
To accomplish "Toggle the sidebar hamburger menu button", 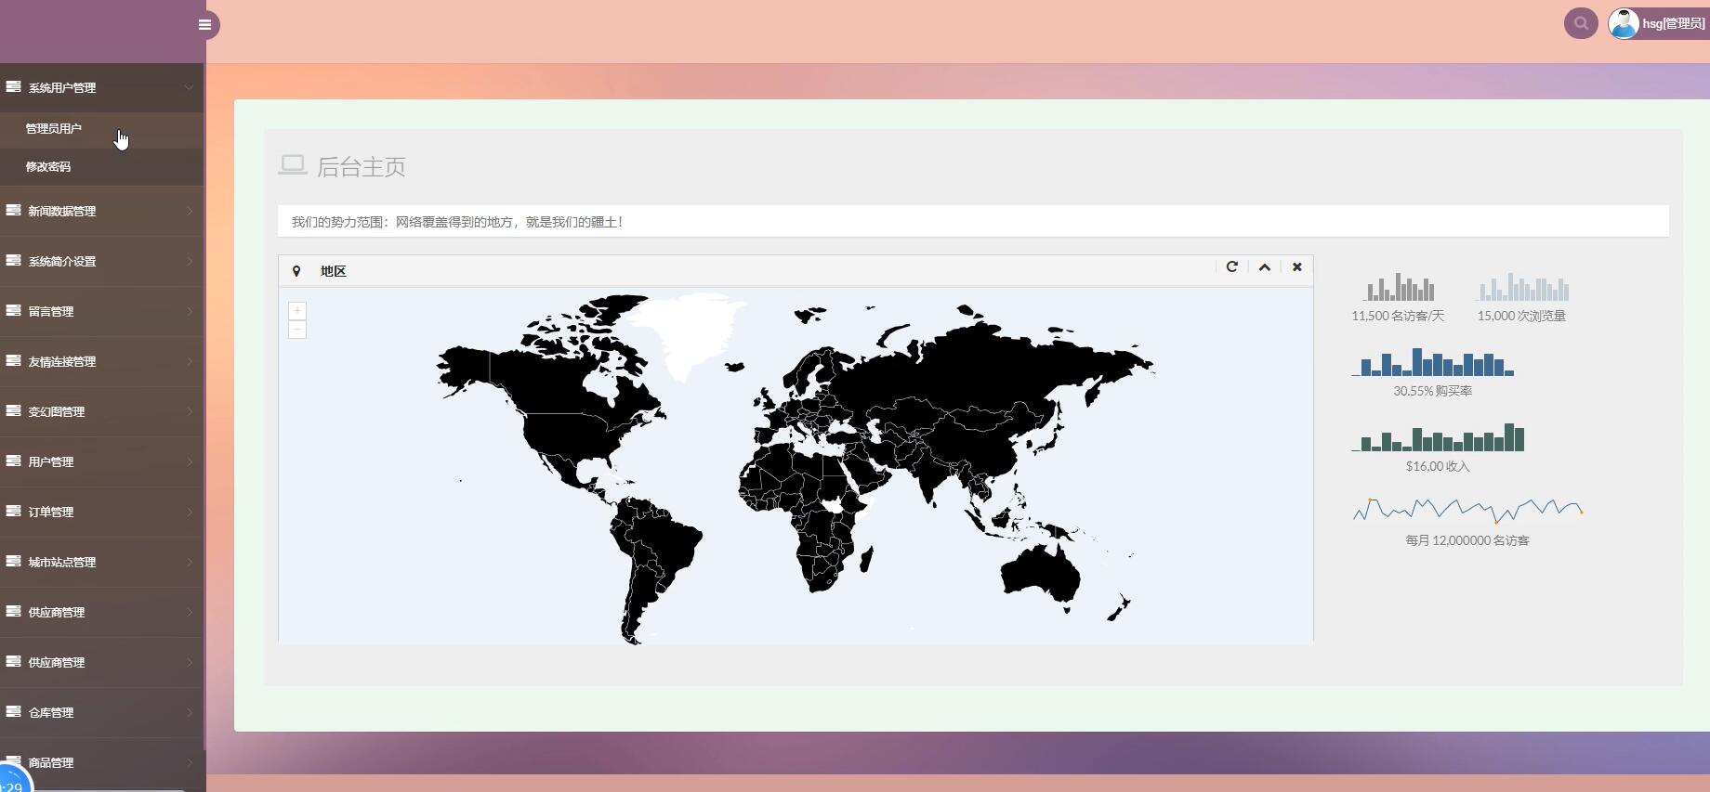I will (205, 25).
